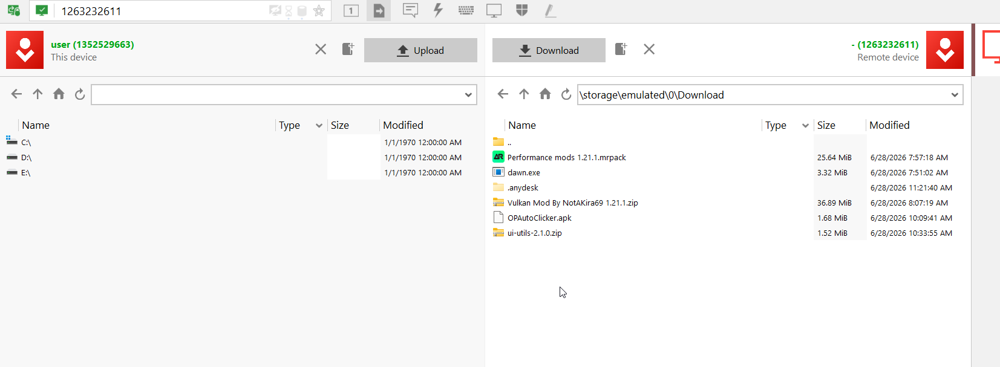Open the local Type column dropdown arrow
The image size is (1000, 367).
pyautogui.click(x=319, y=126)
